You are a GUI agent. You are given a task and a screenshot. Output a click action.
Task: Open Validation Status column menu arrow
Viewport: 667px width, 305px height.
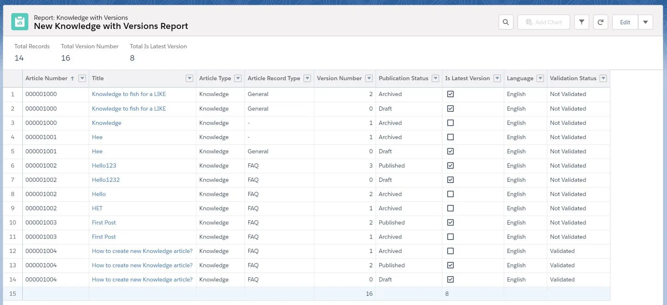[603, 78]
